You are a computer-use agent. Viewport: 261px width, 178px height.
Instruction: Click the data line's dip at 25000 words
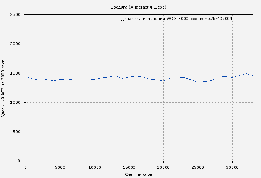[198, 82]
